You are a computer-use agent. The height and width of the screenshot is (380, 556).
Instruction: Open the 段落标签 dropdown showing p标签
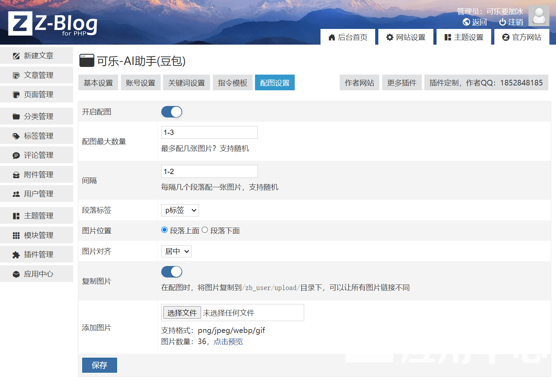pyautogui.click(x=180, y=210)
